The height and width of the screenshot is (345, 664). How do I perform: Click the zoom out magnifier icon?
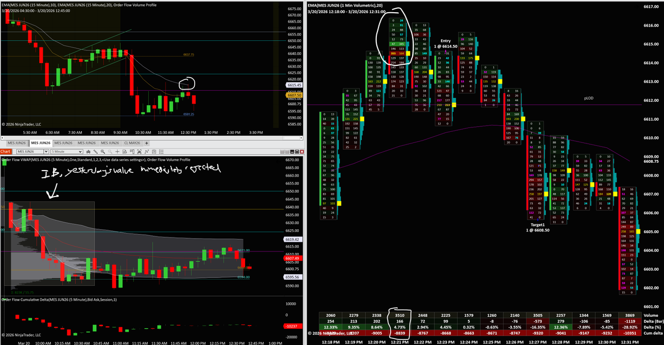tap(110, 151)
